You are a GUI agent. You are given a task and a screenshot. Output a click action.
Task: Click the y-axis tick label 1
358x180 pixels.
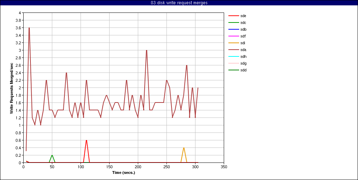20,125
